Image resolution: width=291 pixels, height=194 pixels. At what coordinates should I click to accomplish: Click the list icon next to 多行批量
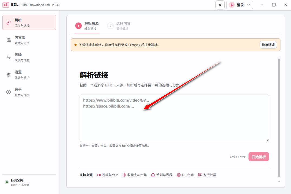coord(200,175)
